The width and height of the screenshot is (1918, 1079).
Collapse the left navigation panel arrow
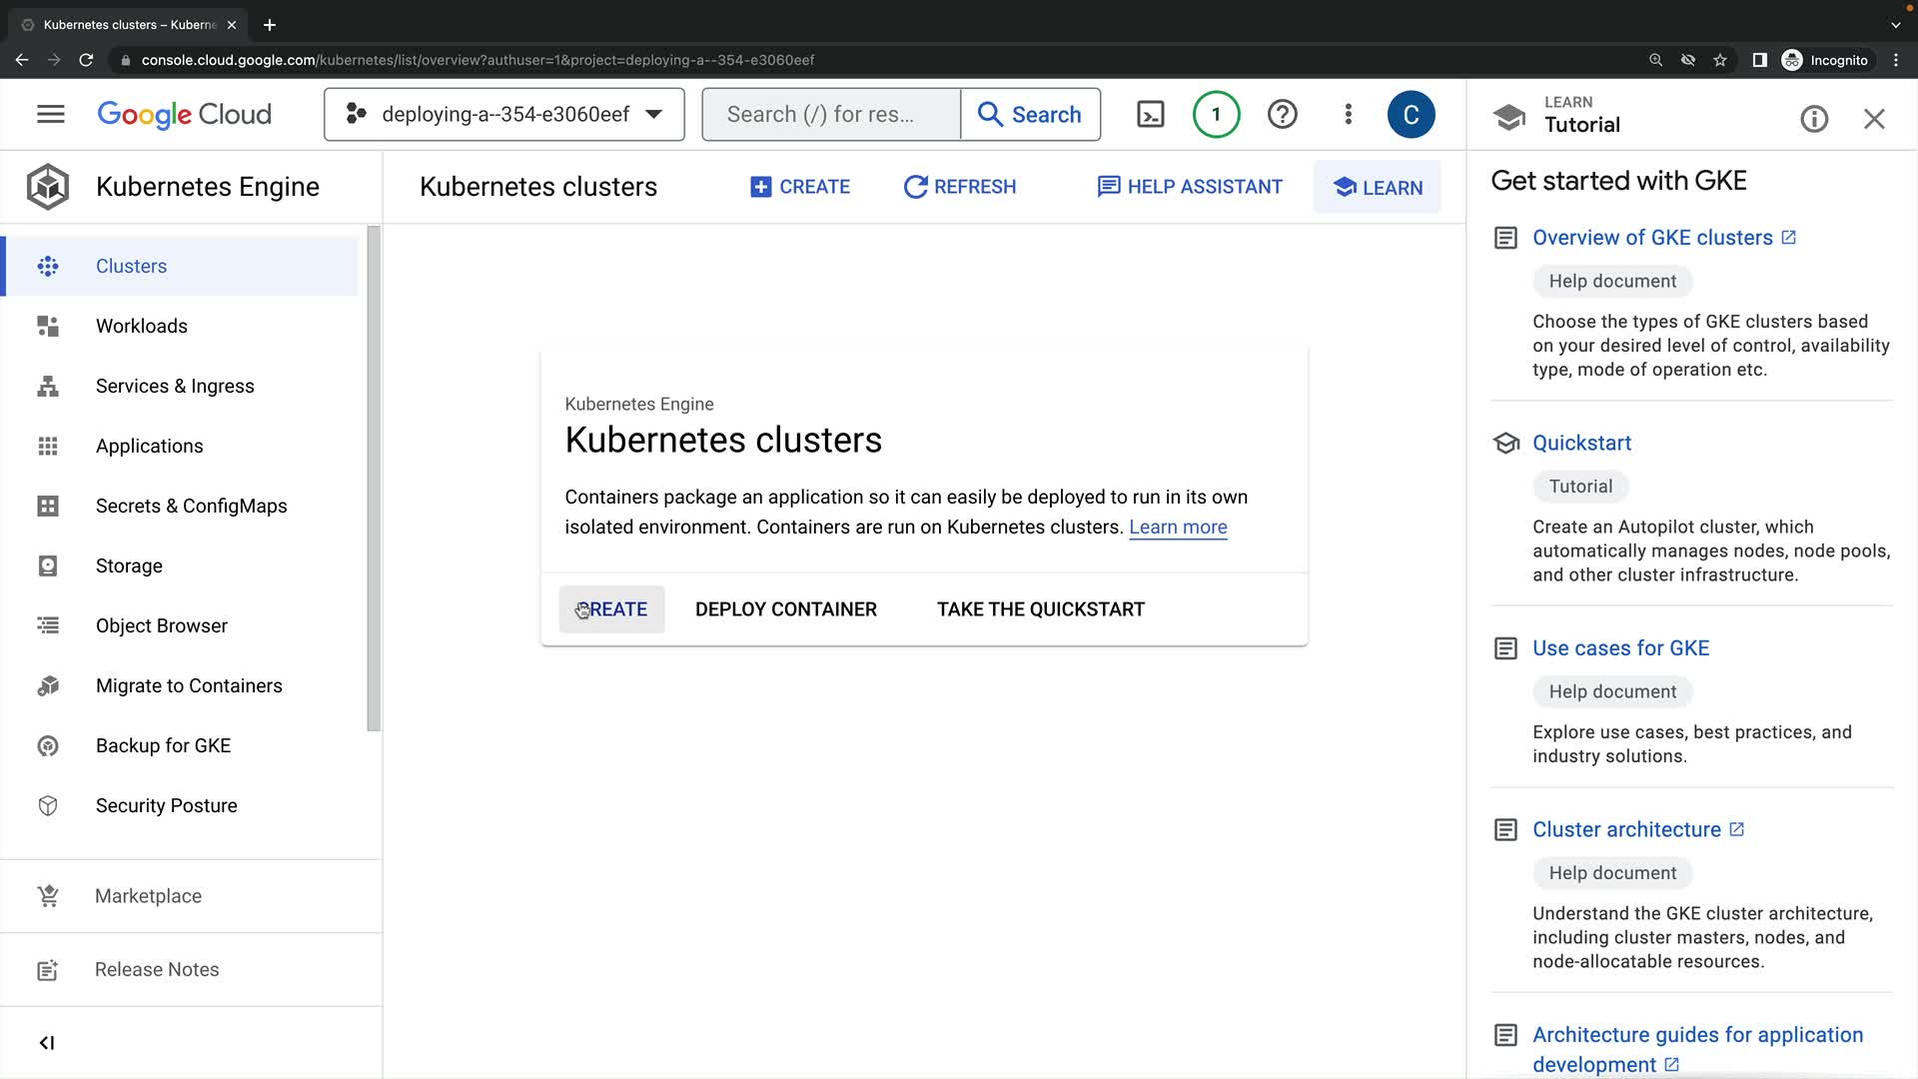pyautogui.click(x=46, y=1043)
